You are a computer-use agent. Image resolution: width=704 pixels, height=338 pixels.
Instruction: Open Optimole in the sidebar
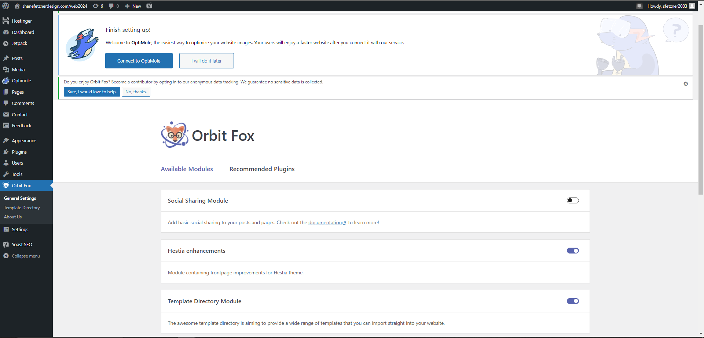pyautogui.click(x=21, y=81)
